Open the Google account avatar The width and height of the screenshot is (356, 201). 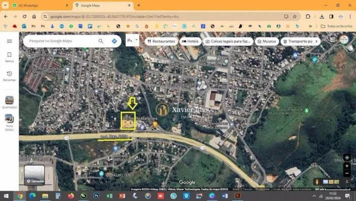pyautogui.click(x=344, y=40)
